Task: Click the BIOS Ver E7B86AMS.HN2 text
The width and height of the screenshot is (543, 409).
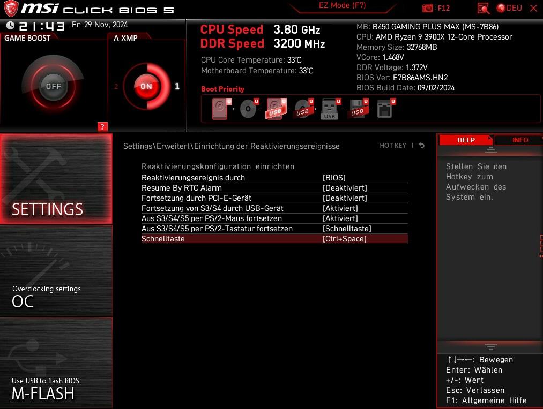Action: [x=402, y=78]
